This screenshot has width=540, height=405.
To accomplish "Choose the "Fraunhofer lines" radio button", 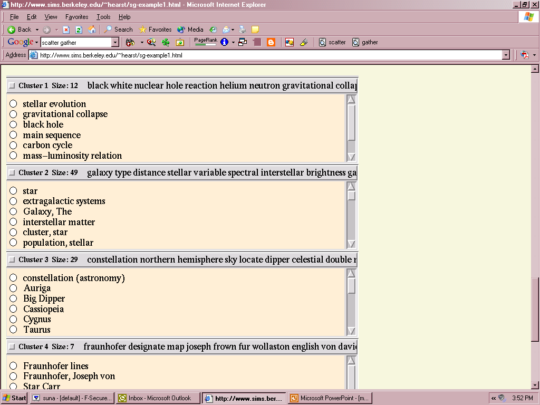I will (13, 366).
